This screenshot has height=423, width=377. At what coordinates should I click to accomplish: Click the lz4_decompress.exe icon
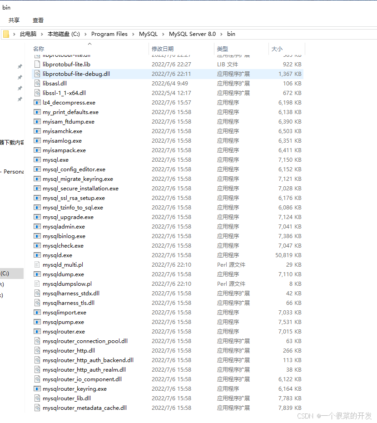pos(37,103)
